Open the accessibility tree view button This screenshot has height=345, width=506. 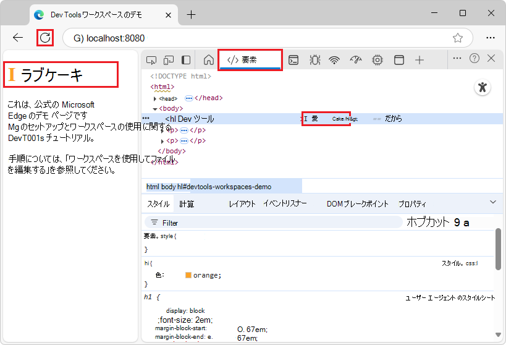(x=483, y=87)
